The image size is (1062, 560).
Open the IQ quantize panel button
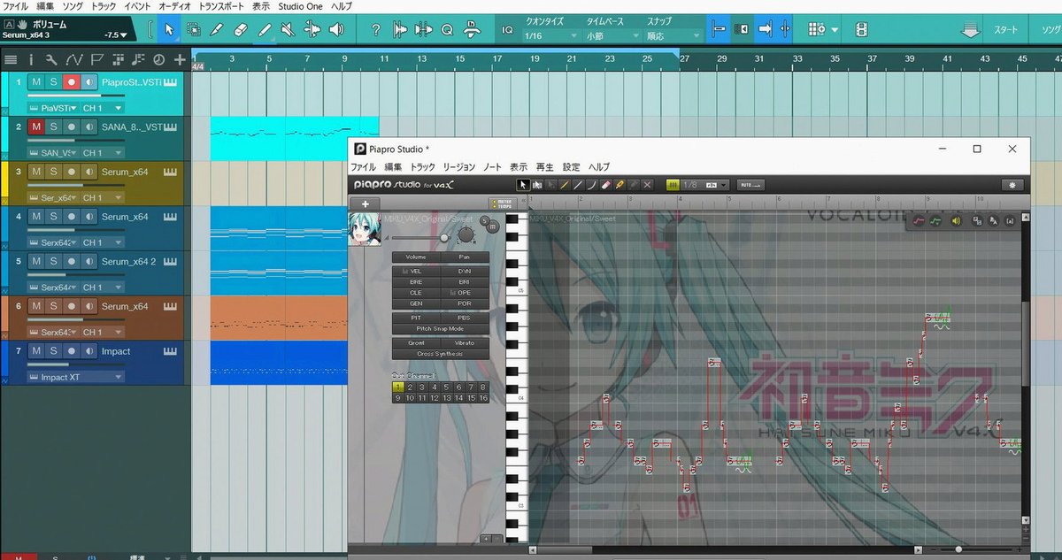(507, 29)
